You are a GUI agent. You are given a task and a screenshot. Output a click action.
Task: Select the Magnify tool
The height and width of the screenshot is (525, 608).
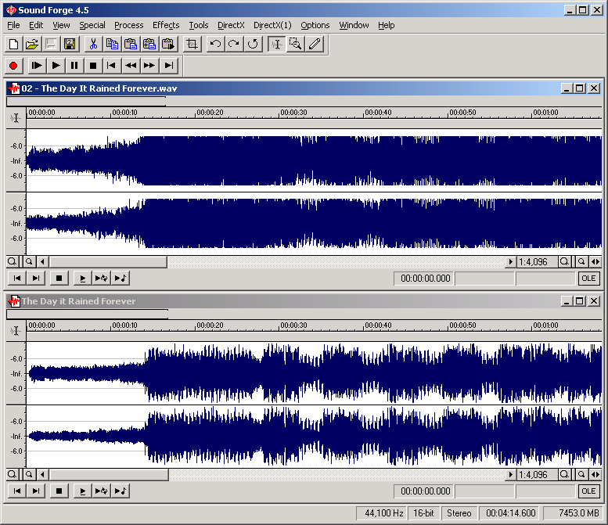(x=295, y=44)
